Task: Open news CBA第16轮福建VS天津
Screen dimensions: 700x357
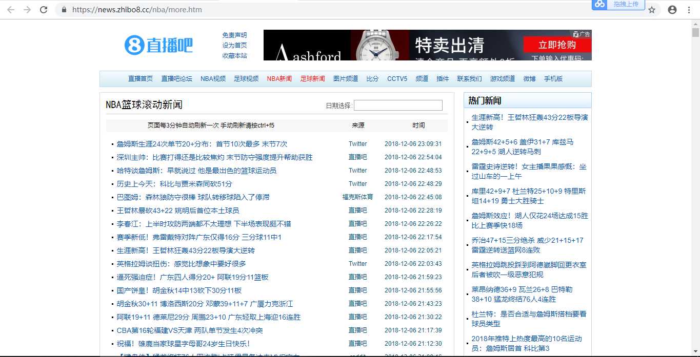Action: (x=190, y=330)
